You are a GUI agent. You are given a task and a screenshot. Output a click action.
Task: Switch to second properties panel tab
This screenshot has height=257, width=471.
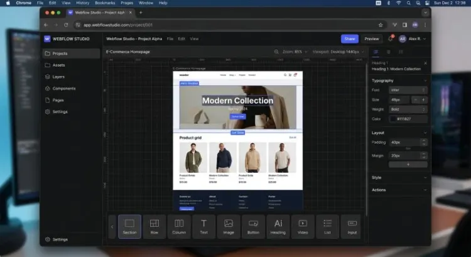[388, 52]
